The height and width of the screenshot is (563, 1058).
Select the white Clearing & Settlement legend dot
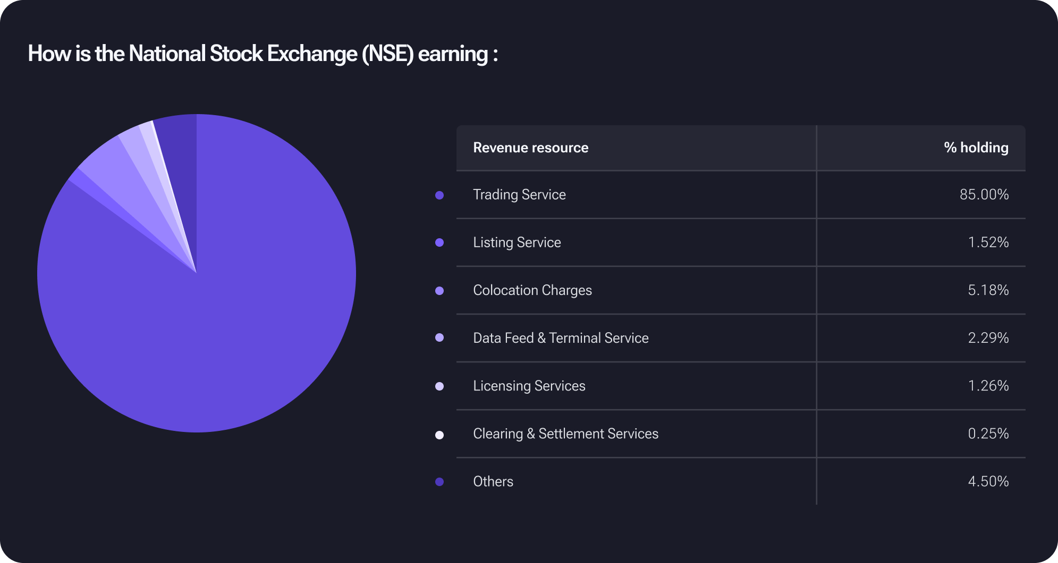pyautogui.click(x=439, y=435)
